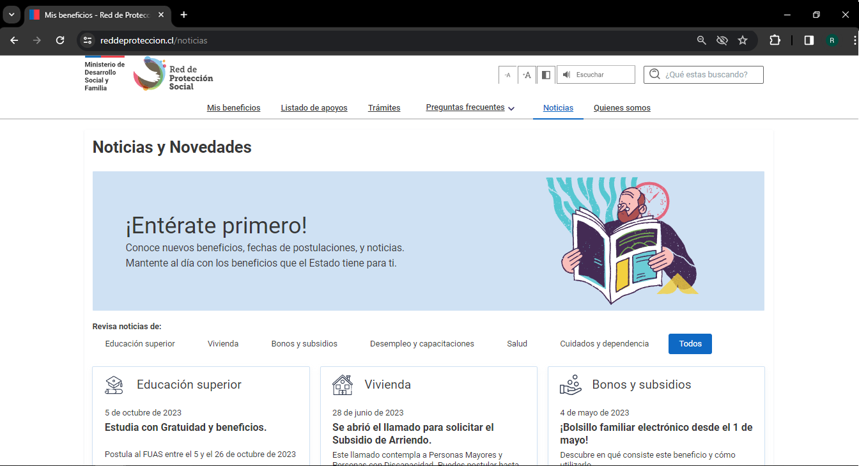
Task: Select the Todos news filter
Action: (x=690, y=344)
